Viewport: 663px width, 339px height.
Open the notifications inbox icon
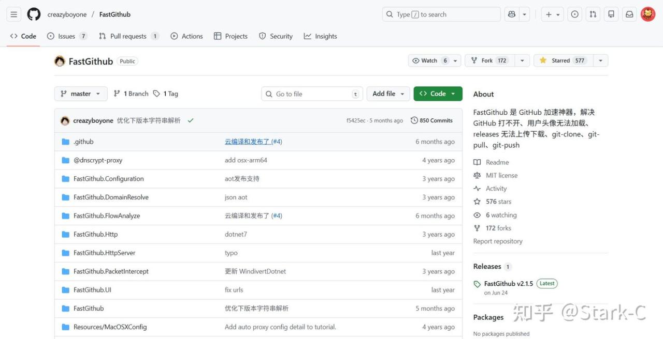(x=629, y=14)
